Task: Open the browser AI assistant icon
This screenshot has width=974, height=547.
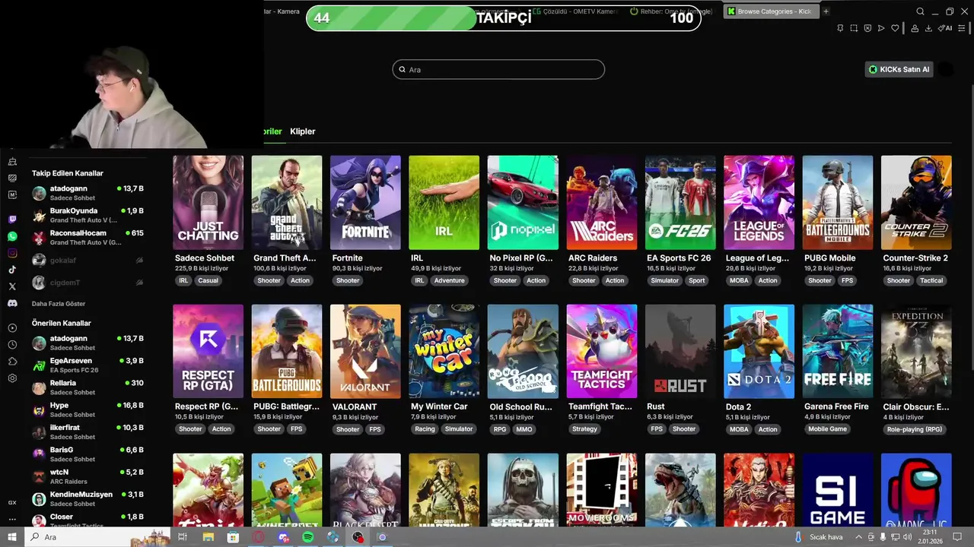Action: (944, 28)
